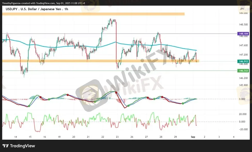Select the purple 148.104 price label
Image resolution: width=252 pixels, height=152 pixels.
click(x=243, y=34)
